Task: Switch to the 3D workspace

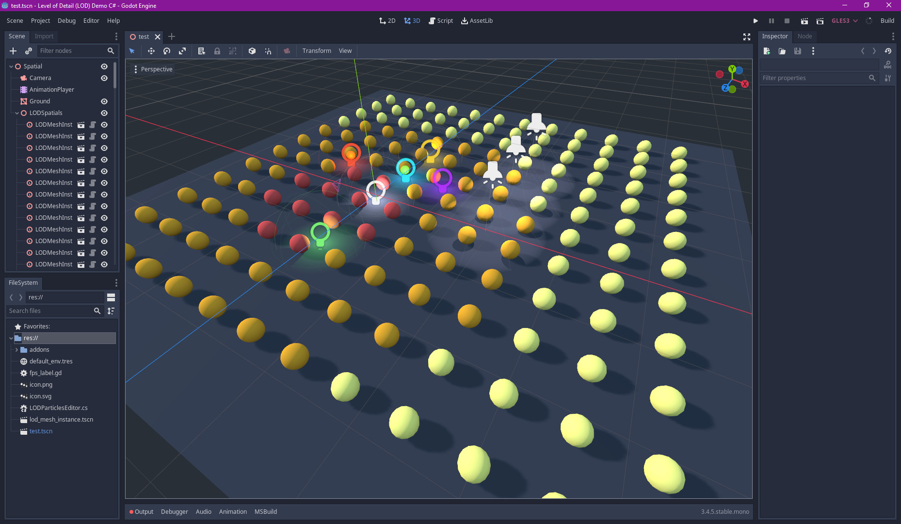Action: (x=412, y=21)
